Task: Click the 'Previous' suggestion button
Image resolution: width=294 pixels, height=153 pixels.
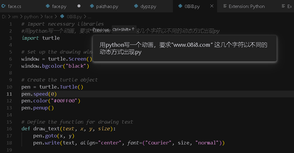Action: tap(101, 30)
